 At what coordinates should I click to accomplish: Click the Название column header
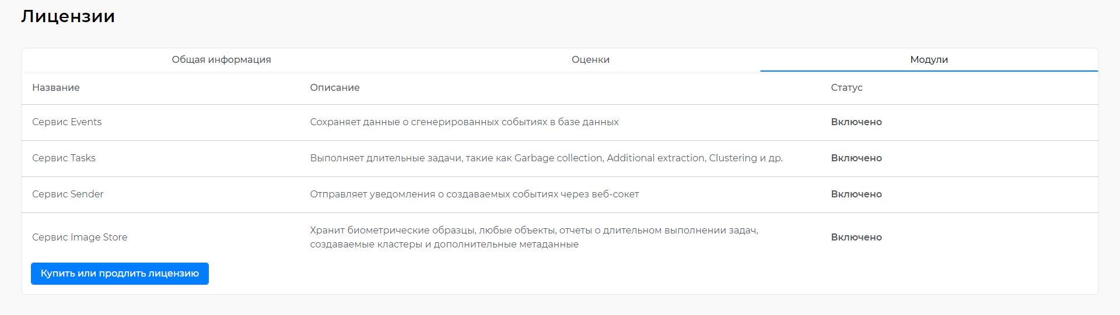56,87
